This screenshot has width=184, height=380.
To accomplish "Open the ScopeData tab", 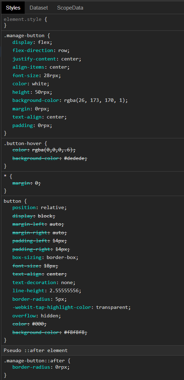I will [x=70, y=8].
